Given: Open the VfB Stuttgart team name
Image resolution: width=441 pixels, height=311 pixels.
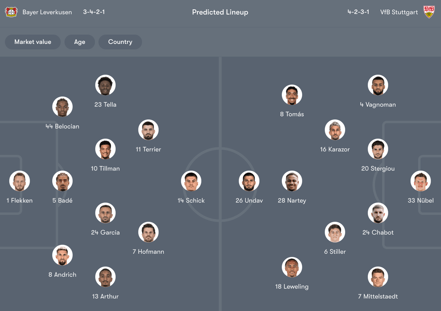Looking at the screenshot, I should click(399, 12).
